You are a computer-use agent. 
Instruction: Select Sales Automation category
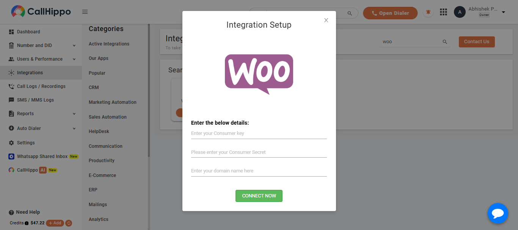point(108,117)
